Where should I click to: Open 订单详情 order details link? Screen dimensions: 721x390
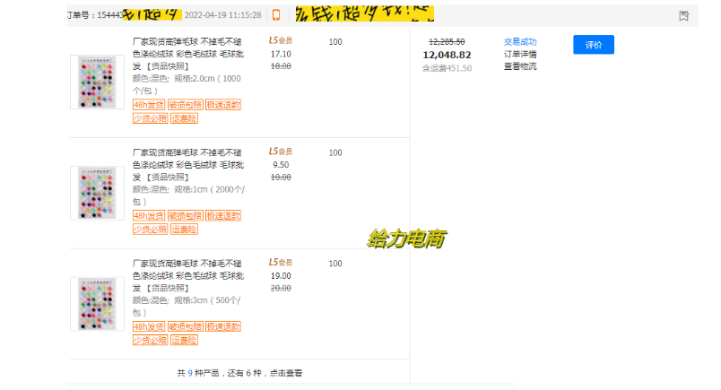[x=520, y=54]
